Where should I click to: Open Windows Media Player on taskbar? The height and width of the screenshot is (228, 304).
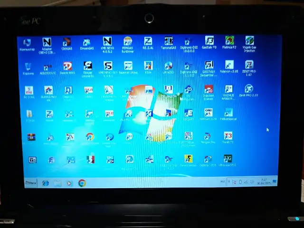point(69,183)
